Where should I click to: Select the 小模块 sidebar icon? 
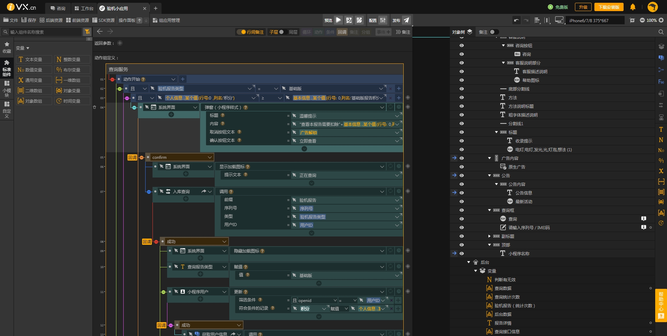pos(7,89)
